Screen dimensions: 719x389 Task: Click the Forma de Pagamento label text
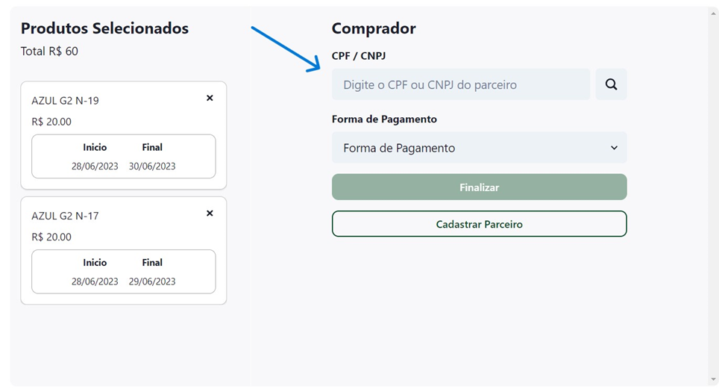384,119
